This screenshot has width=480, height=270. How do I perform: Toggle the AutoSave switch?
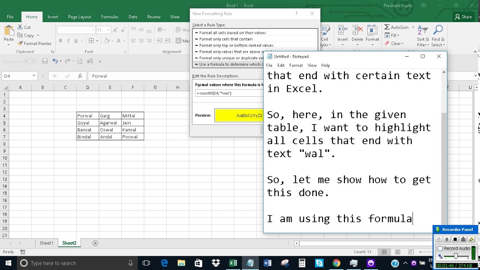pos(30,61)
